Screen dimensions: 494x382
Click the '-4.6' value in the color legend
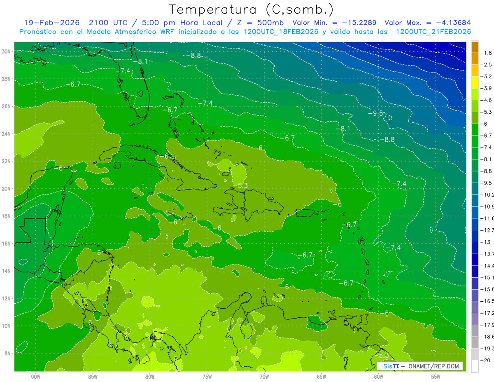[x=485, y=100]
